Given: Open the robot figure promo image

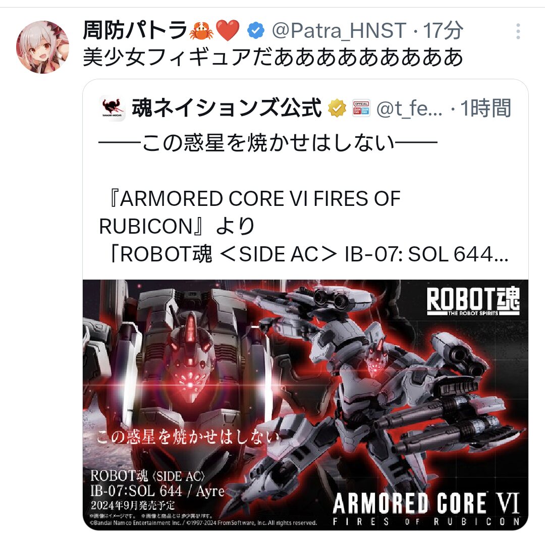Looking at the screenshot, I should click(305, 405).
